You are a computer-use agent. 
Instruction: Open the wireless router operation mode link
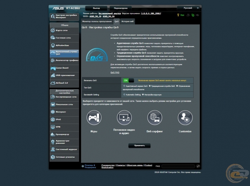pyautogui.click(x=110, y=14)
